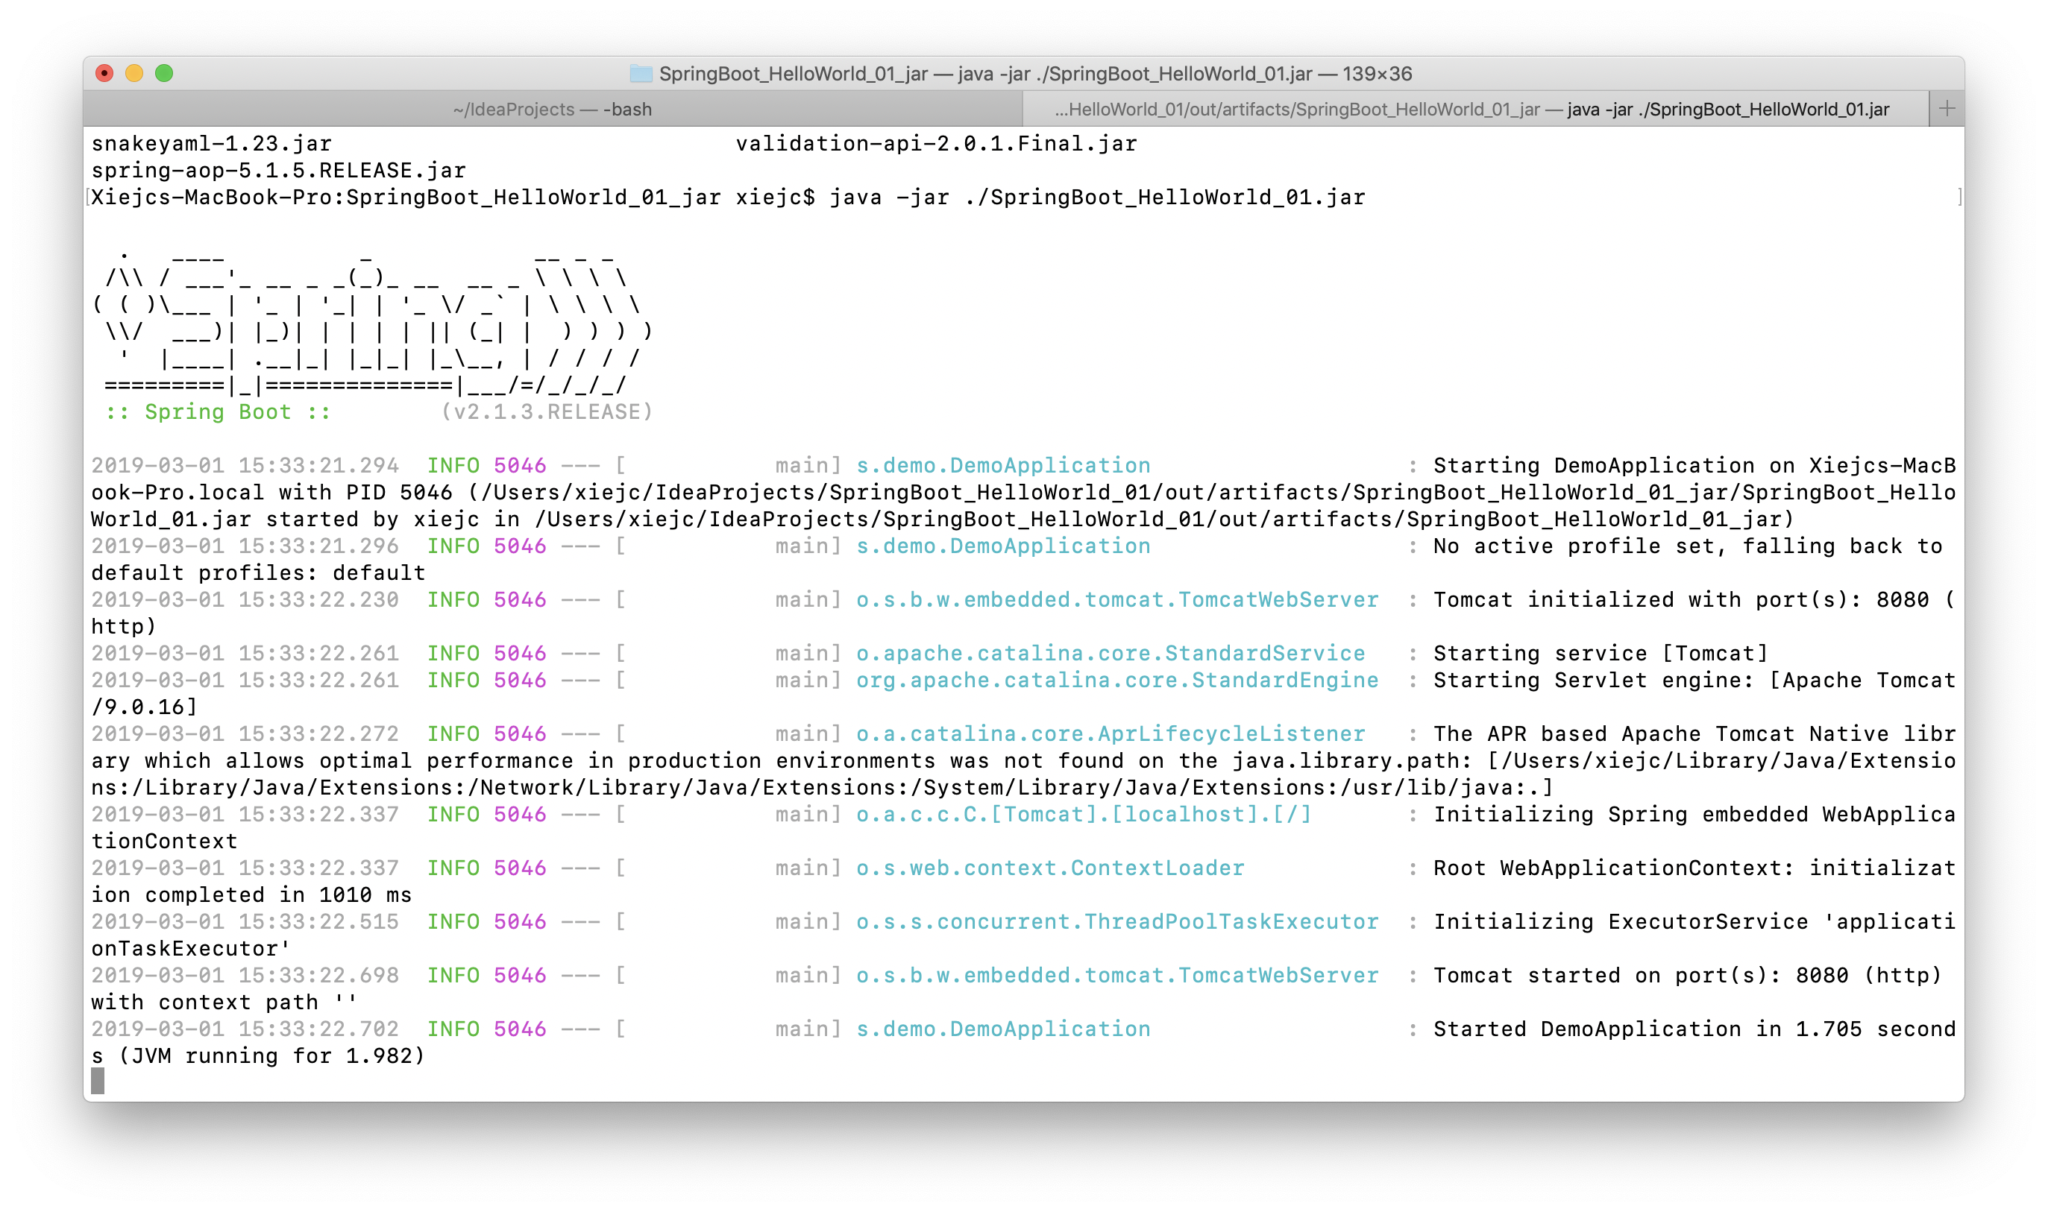This screenshot has width=2048, height=1212.
Task: Select the java -jar SpringBoot_HelloWorld_01.jar tab
Action: [x=1475, y=109]
